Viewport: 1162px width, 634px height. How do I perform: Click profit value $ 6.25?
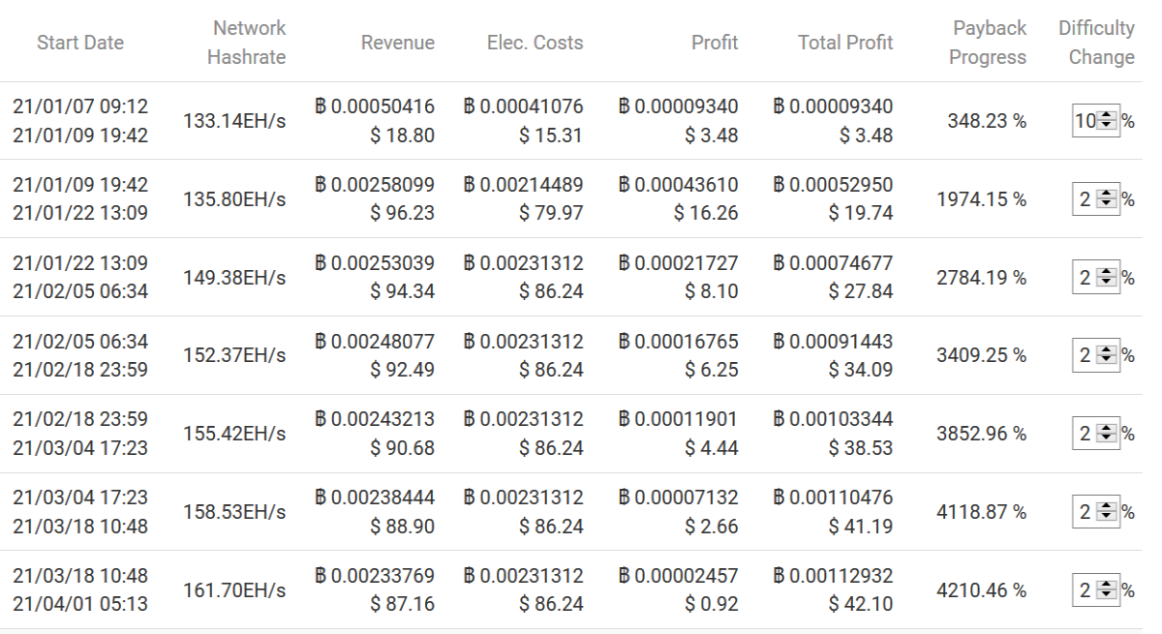711,370
